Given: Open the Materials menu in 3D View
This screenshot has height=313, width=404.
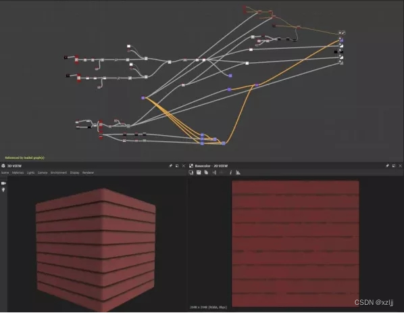Looking at the screenshot, I should [18, 173].
